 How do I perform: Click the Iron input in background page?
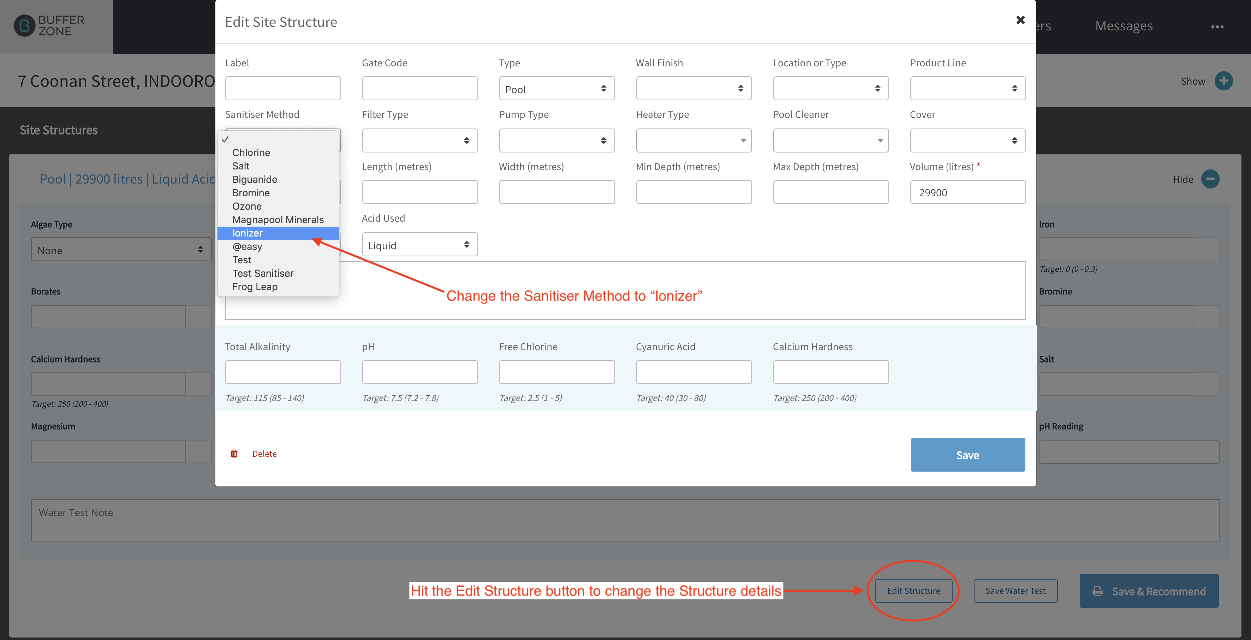point(1116,249)
